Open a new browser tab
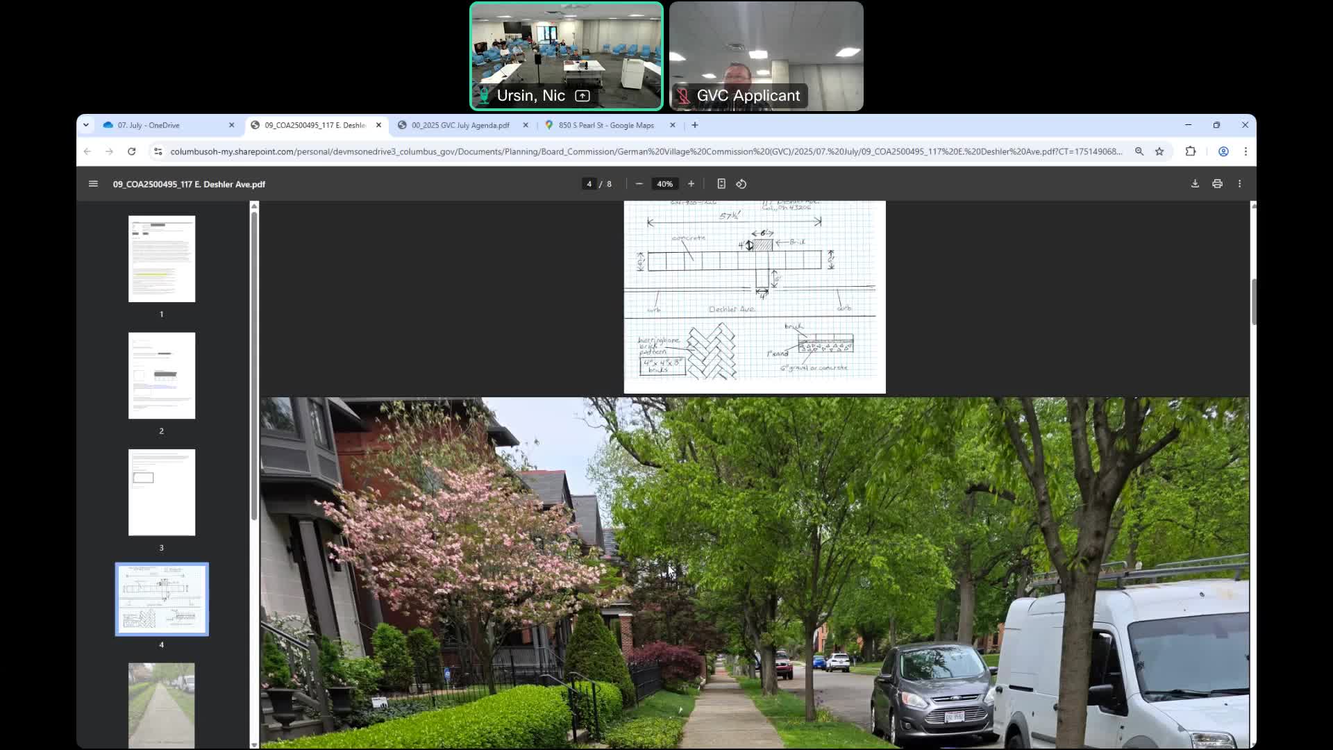The height and width of the screenshot is (750, 1333). coord(695,125)
